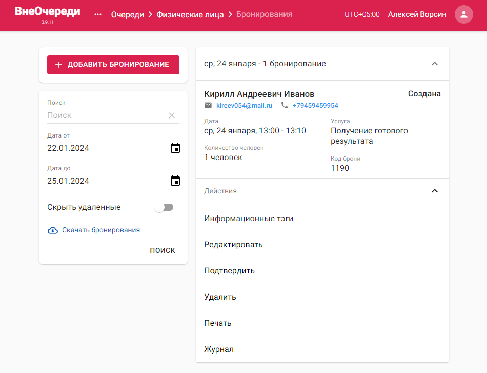Click booking code '1190'
487x373 pixels.
click(340, 168)
